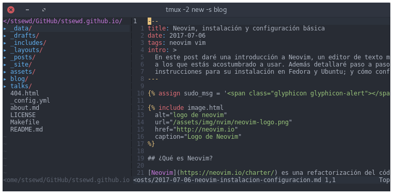Select the _layouts/ directory name
Image resolution: width=395 pixels, height=196 pixels.
26,50
